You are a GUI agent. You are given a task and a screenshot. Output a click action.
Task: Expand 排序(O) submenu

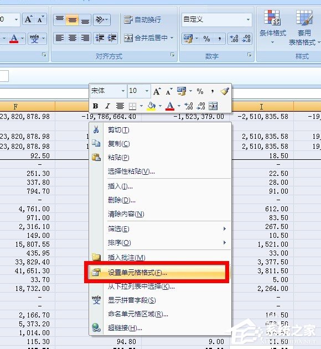(x=160, y=243)
